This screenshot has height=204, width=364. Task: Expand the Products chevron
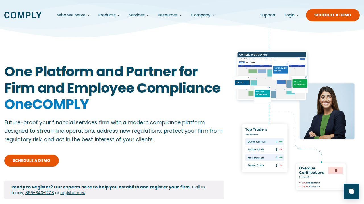coord(119,15)
